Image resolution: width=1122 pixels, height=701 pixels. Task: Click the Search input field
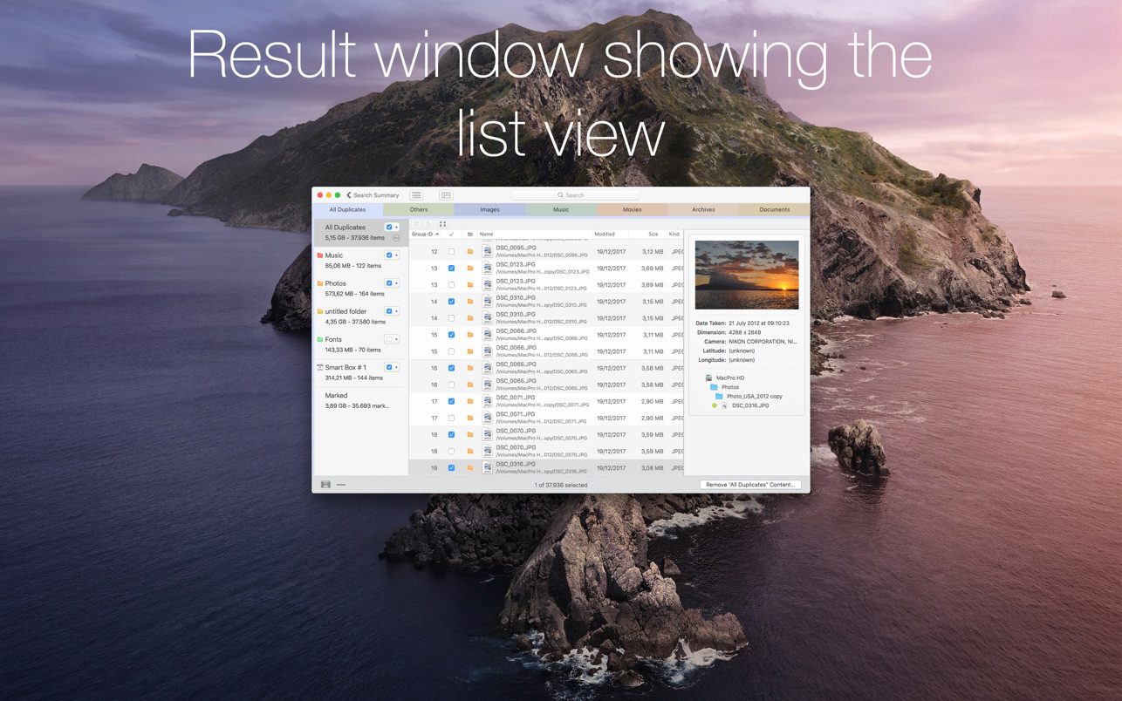[x=575, y=195]
